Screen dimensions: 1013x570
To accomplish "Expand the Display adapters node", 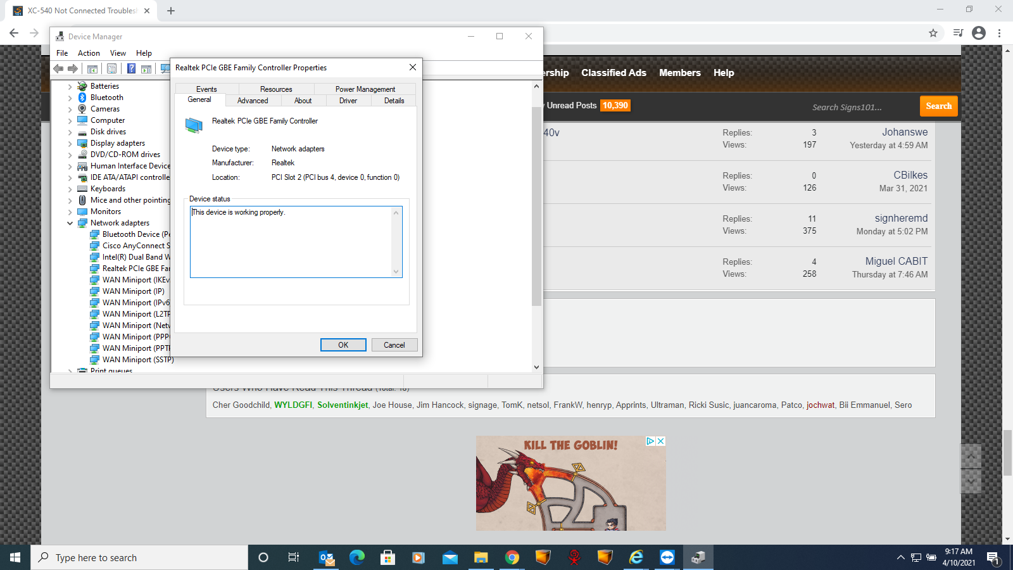I will (x=70, y=143).
